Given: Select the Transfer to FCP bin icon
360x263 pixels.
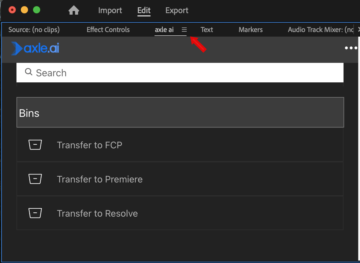Looking at the screenshot, I should (35, 145).
